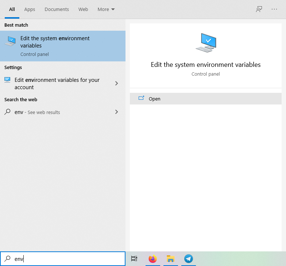The image size is (286, 266).
Task: Select Edit environment variables for your account
Action: (x=63, y=83)
